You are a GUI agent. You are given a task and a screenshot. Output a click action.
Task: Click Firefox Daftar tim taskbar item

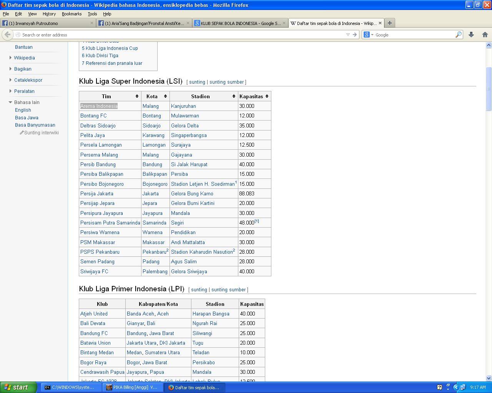pyautogui.click(x=194, y=387)
